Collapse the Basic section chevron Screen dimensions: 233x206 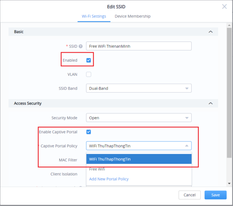(210, 32)
